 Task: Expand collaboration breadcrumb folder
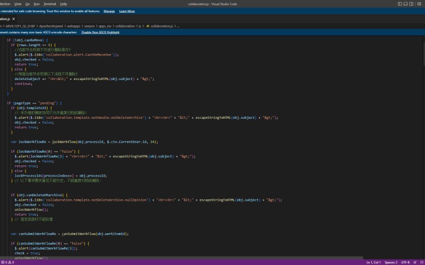click(x=125, y=26)
